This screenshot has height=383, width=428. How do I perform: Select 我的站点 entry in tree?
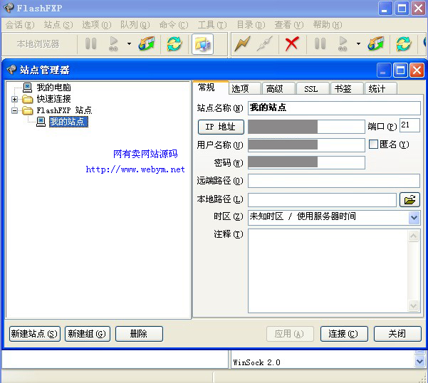(68, 122)
